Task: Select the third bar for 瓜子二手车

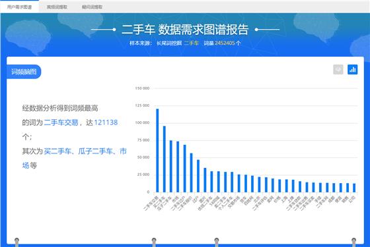Action: click(x=171, y=166)
